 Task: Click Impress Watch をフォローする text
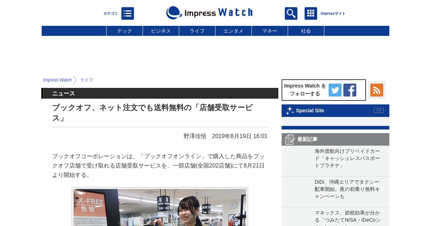coord(305,90)
